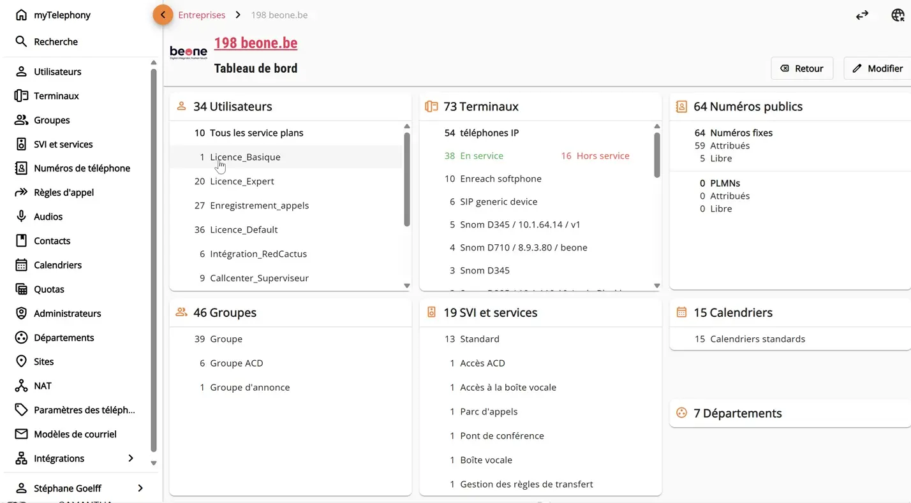Click the Utilisateurs card scrollbar
The image size is (911, 503).
coord(407,179)
